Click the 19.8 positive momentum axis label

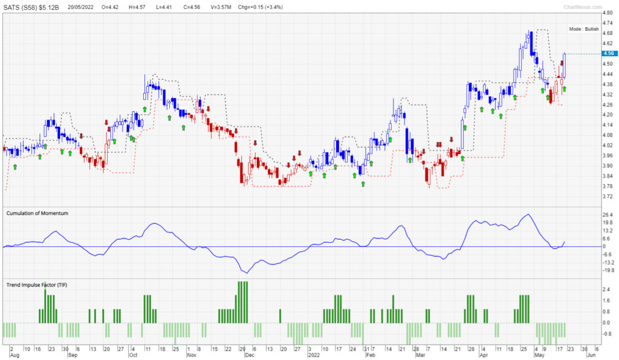(x=608, y=223)
